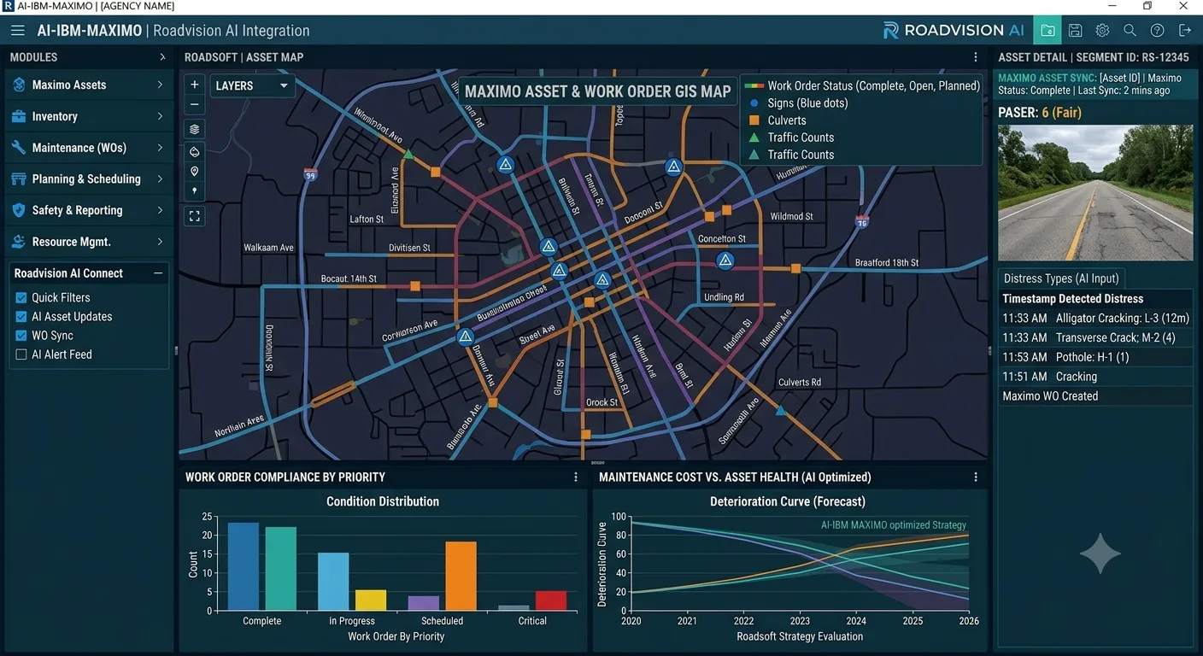The height and width of the screenshot is (656, 1203).
Task: Open Inventory module
Action: pos(89,116)
